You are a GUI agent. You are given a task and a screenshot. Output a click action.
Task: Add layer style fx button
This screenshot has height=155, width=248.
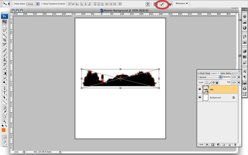pyautogui.click(x=207, y=145)
